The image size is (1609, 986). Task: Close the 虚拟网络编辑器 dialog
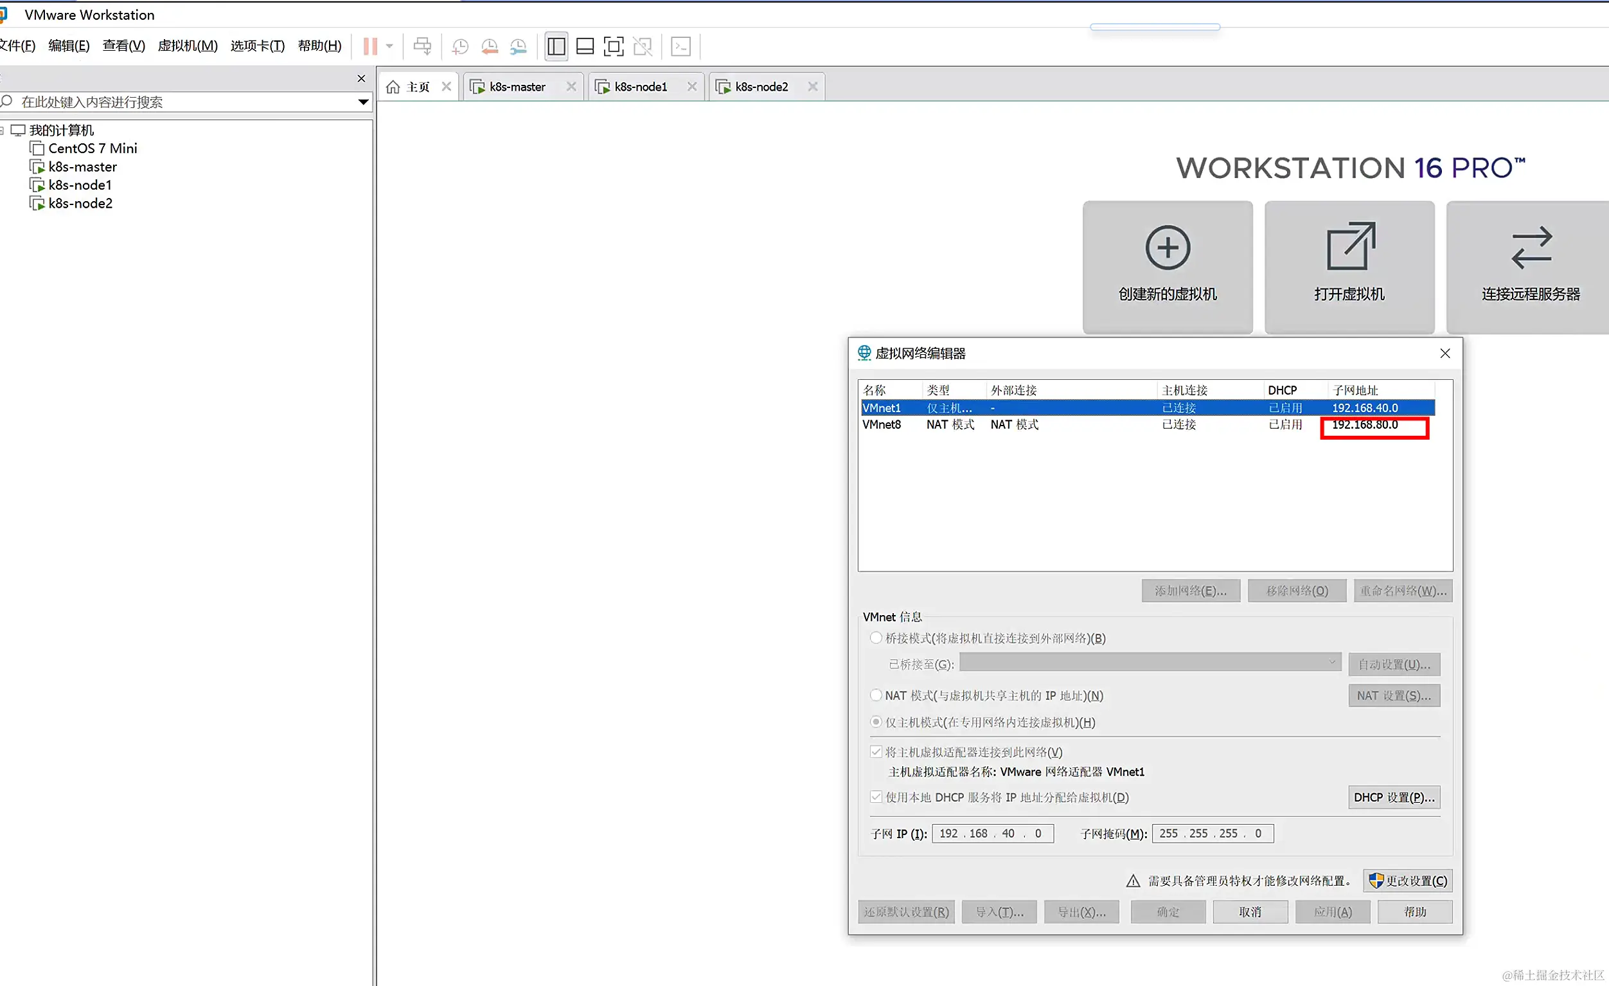pos(1445,354)
